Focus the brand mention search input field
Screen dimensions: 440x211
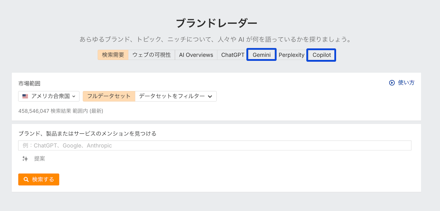pyautogui.click(x=215, y=146)
